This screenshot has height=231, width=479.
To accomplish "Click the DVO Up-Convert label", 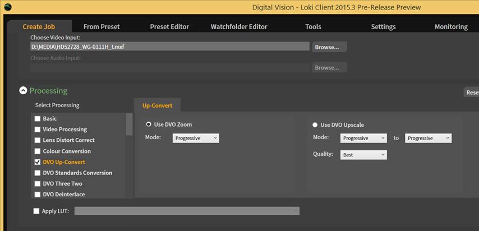I will click(64, 162).
